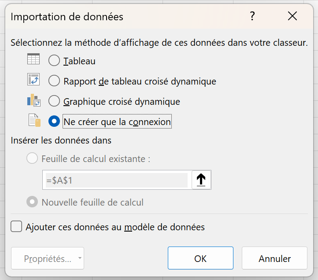Select the Tableau radio option
The height and width of the screenshot is (280, 318).
pos(54,60)
